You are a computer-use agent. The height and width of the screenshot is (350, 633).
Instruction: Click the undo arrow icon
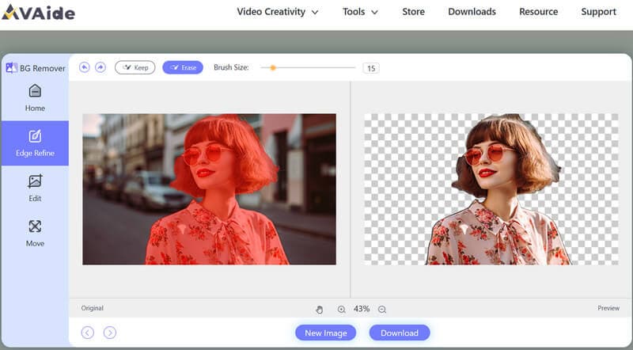pos(85,67)
